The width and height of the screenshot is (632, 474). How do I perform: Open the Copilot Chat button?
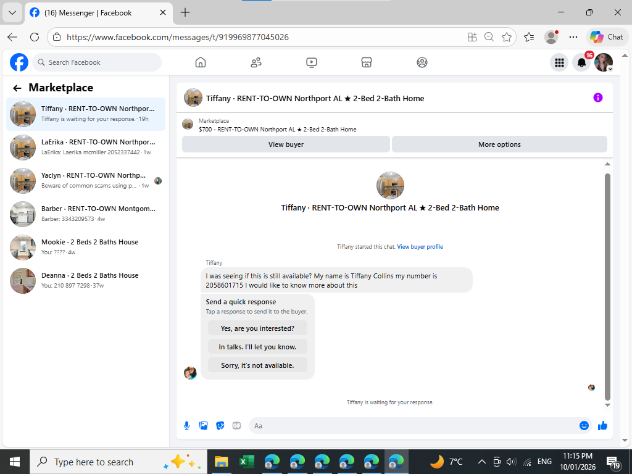tap(607, 37)
